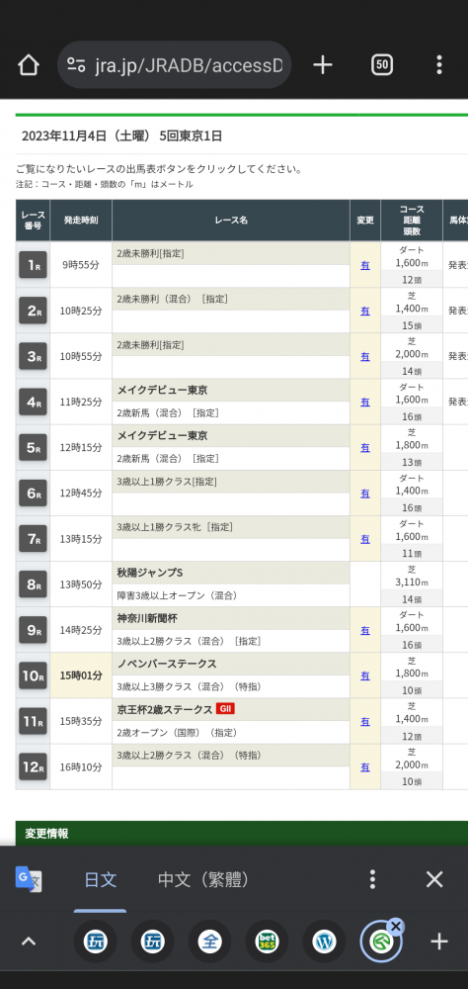The width and height of the screenshot is (468, 989).
Task: Tap the GII grade badge
Action: pyautogui.click(x=225, y=709)
